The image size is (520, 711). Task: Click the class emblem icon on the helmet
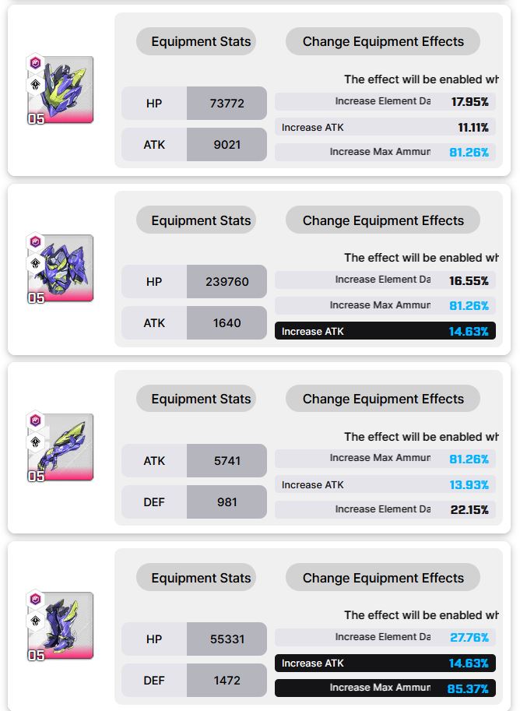[x=36, y=85]
